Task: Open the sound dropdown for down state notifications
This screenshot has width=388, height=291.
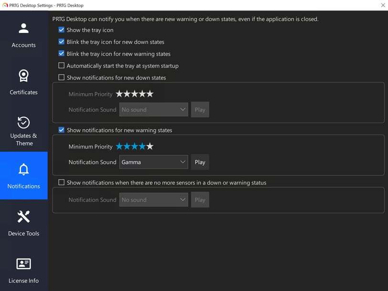Action: 153,109
